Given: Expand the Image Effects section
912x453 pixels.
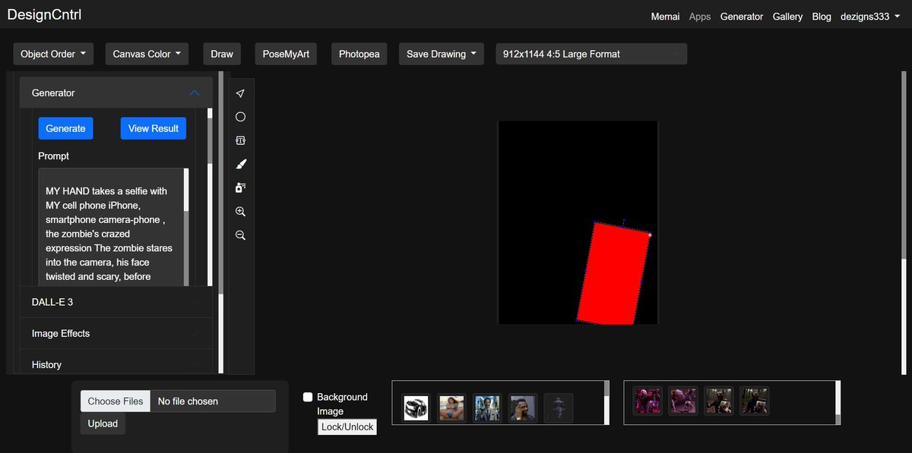Looking at the screenshot, I should [116, 333].
